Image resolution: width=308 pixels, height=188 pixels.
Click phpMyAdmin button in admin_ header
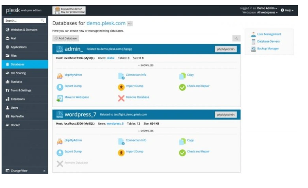click(226, 49)
